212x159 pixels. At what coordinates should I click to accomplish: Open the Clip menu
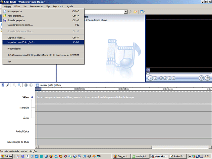(48, 6)
